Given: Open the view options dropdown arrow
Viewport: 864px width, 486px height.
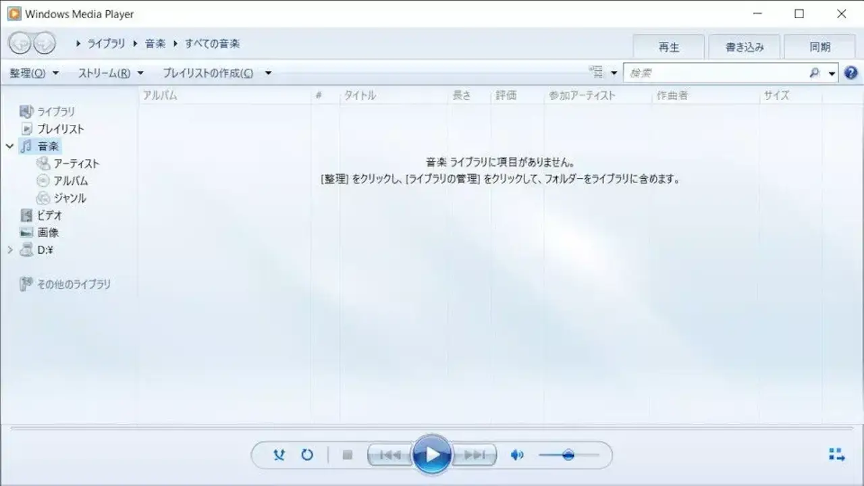Looking at the screenshot, I should [614, 73].
